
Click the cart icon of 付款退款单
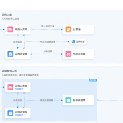[x=68, y=54]
